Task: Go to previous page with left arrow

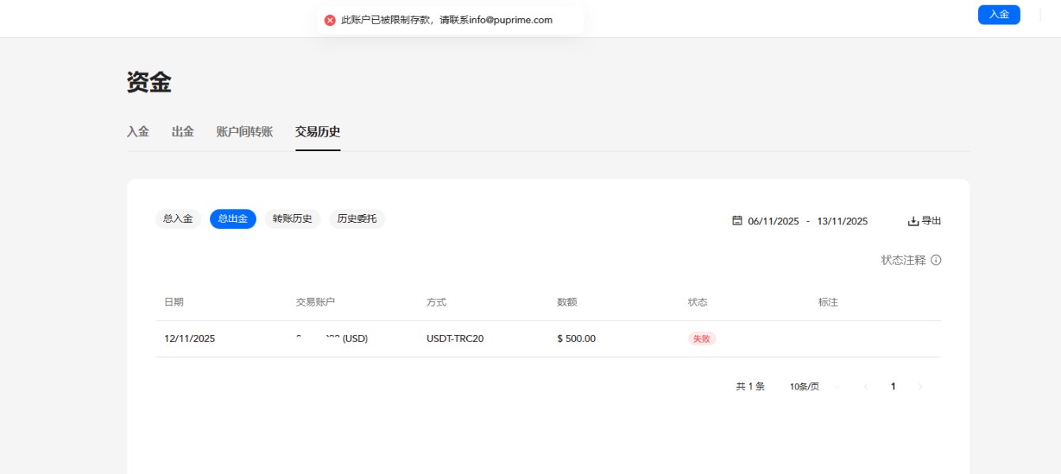Action: click(866, 387)
